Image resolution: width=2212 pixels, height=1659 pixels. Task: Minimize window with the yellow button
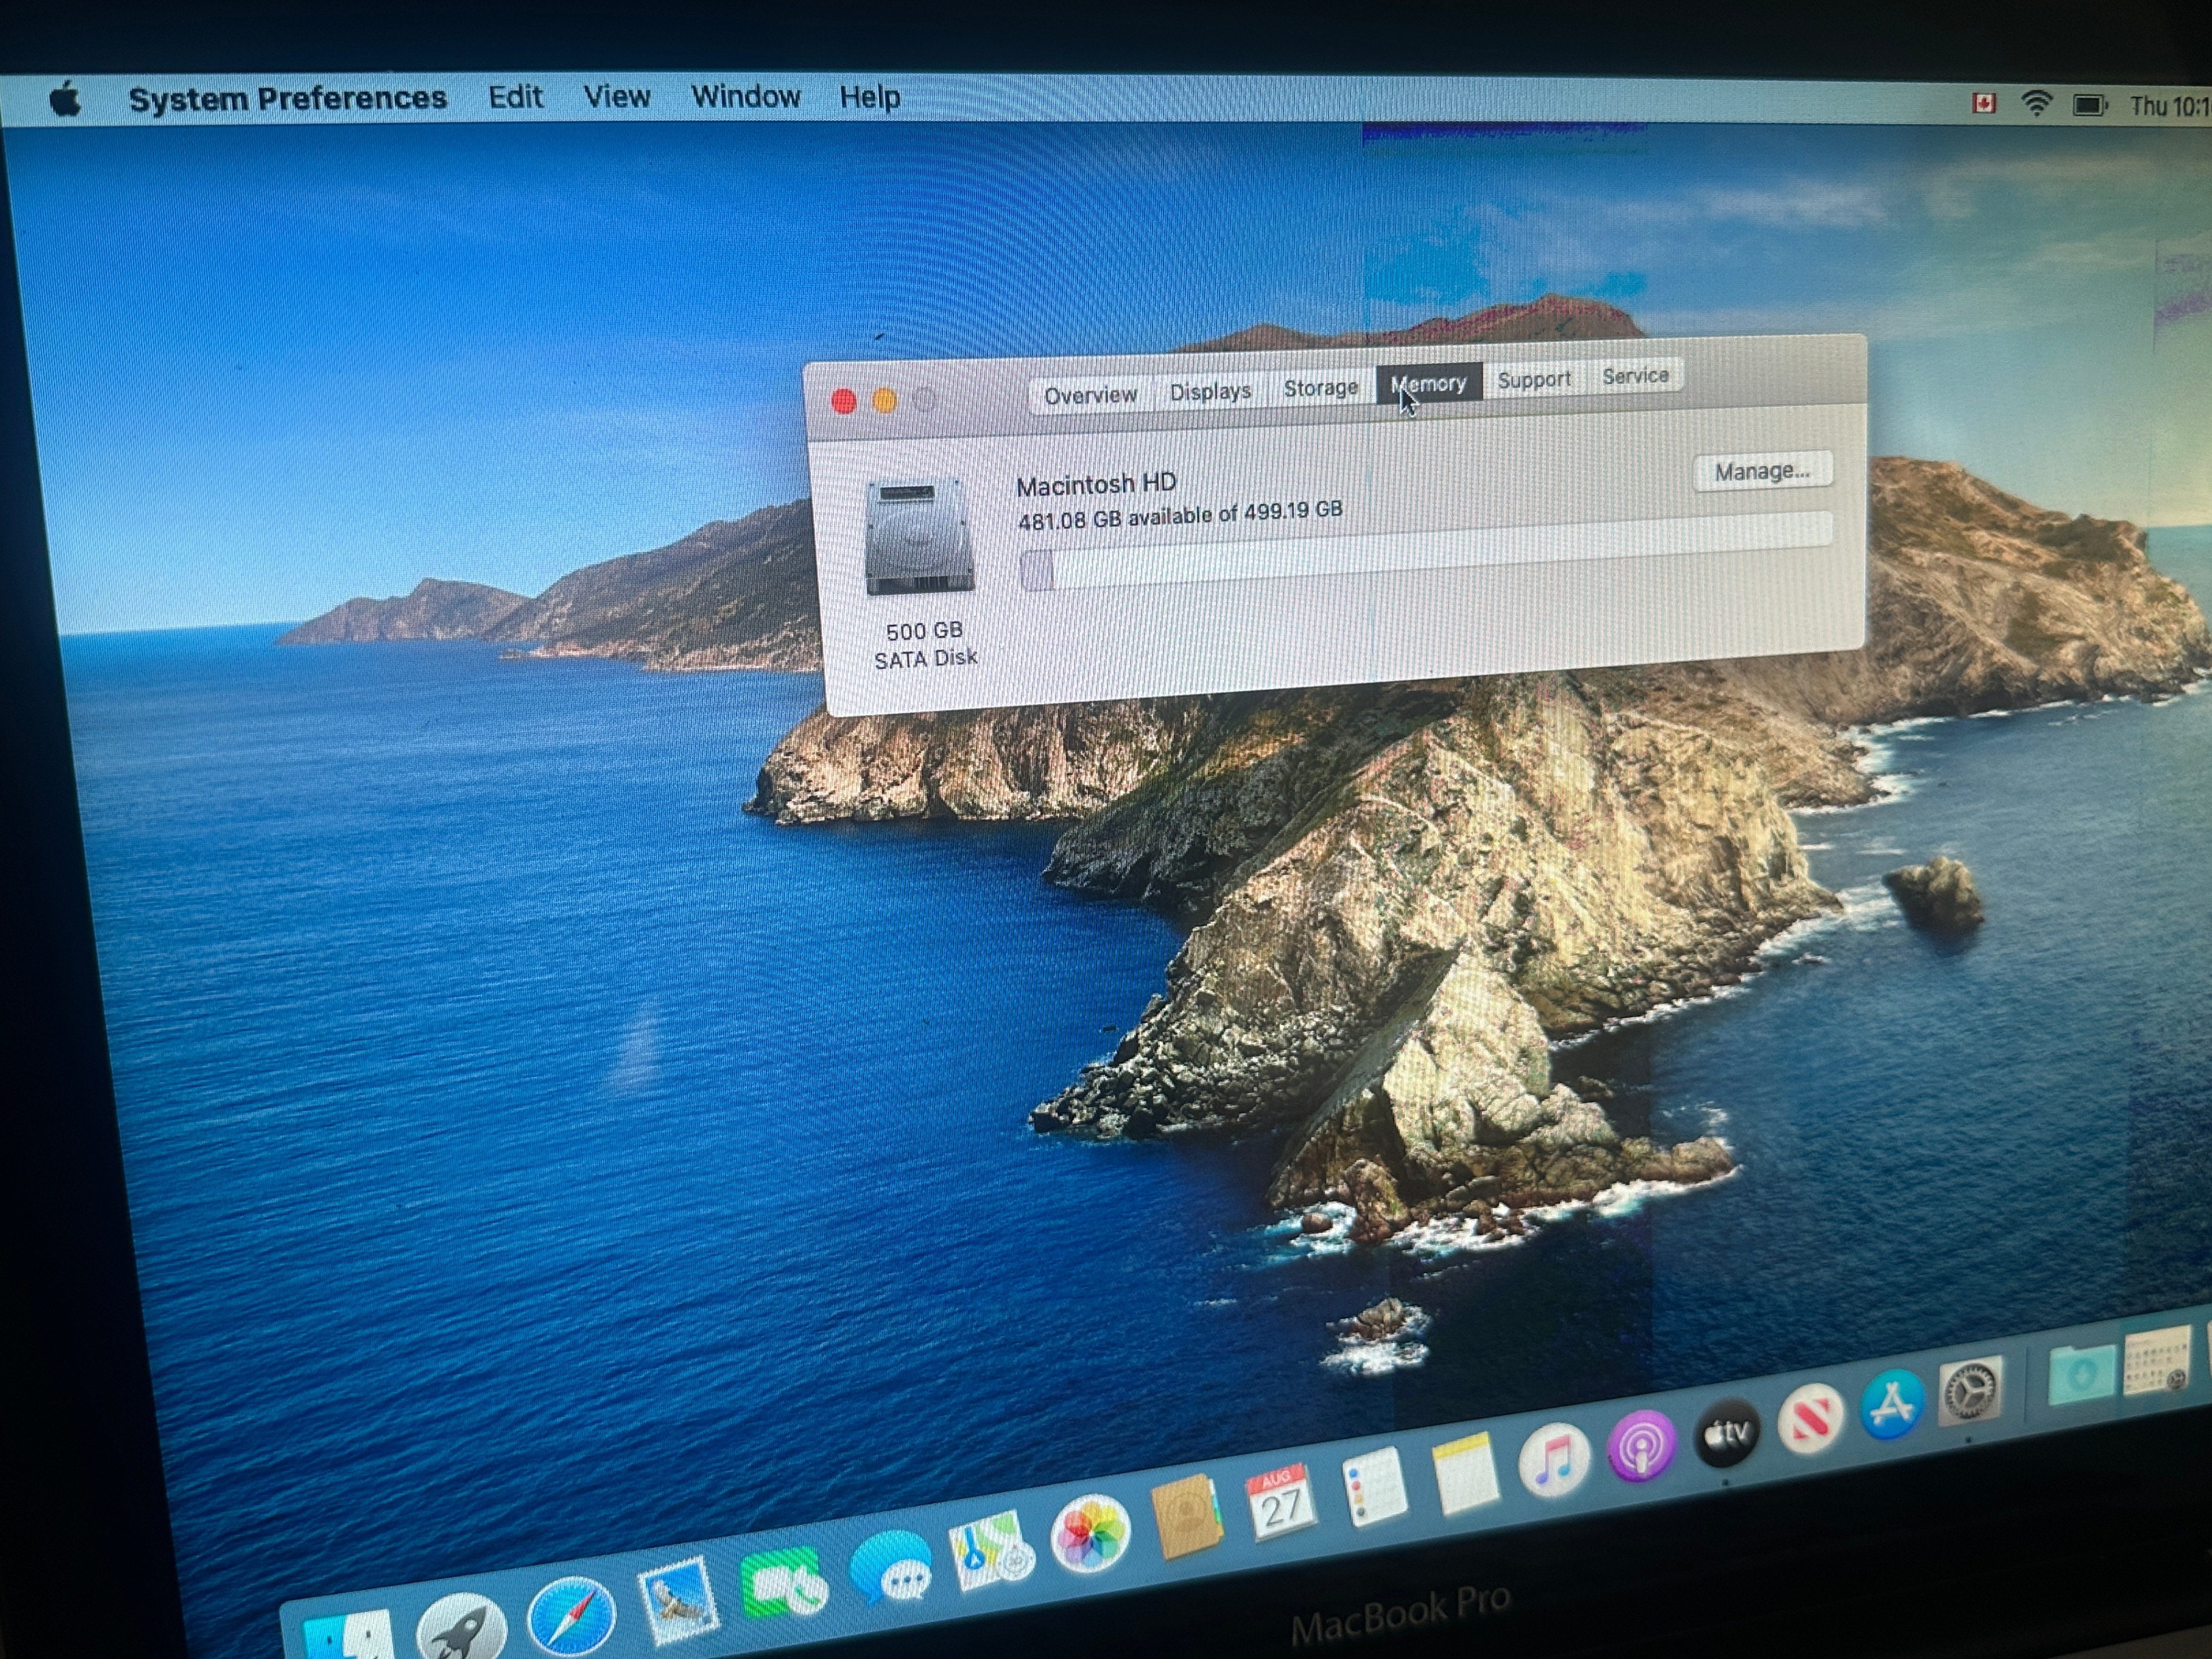pos(884,401)
